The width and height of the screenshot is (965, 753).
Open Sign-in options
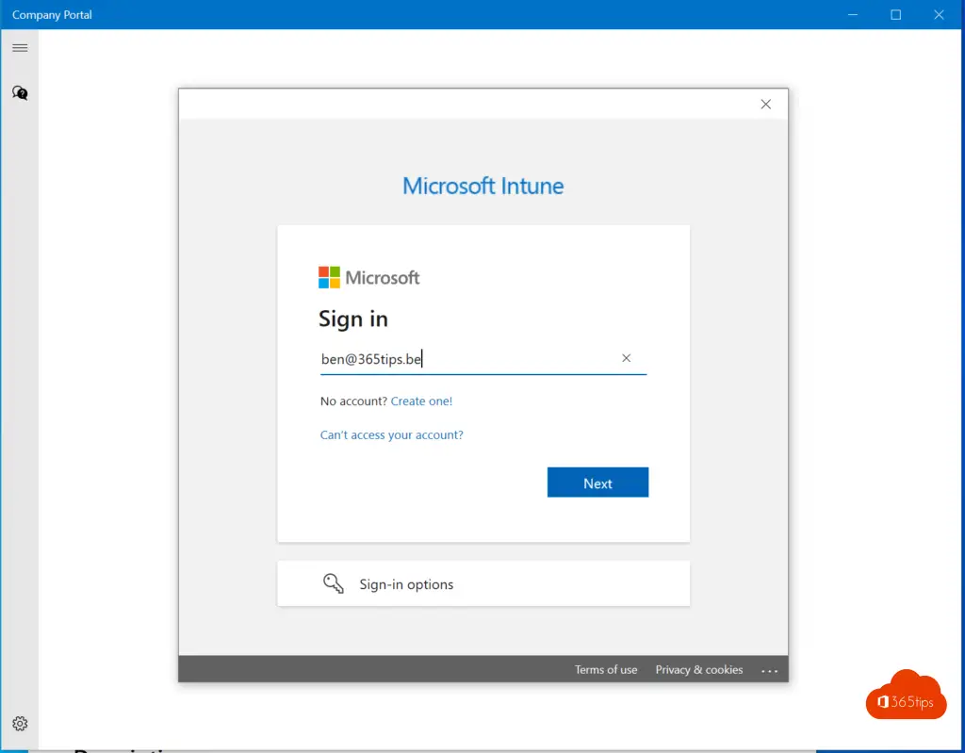click(483, 583)
